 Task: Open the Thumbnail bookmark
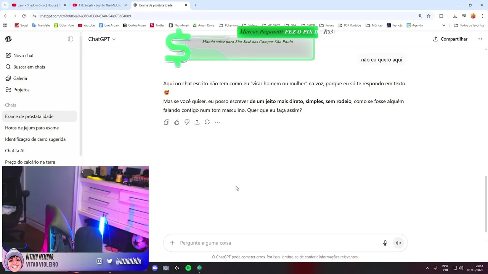(178, 25)
